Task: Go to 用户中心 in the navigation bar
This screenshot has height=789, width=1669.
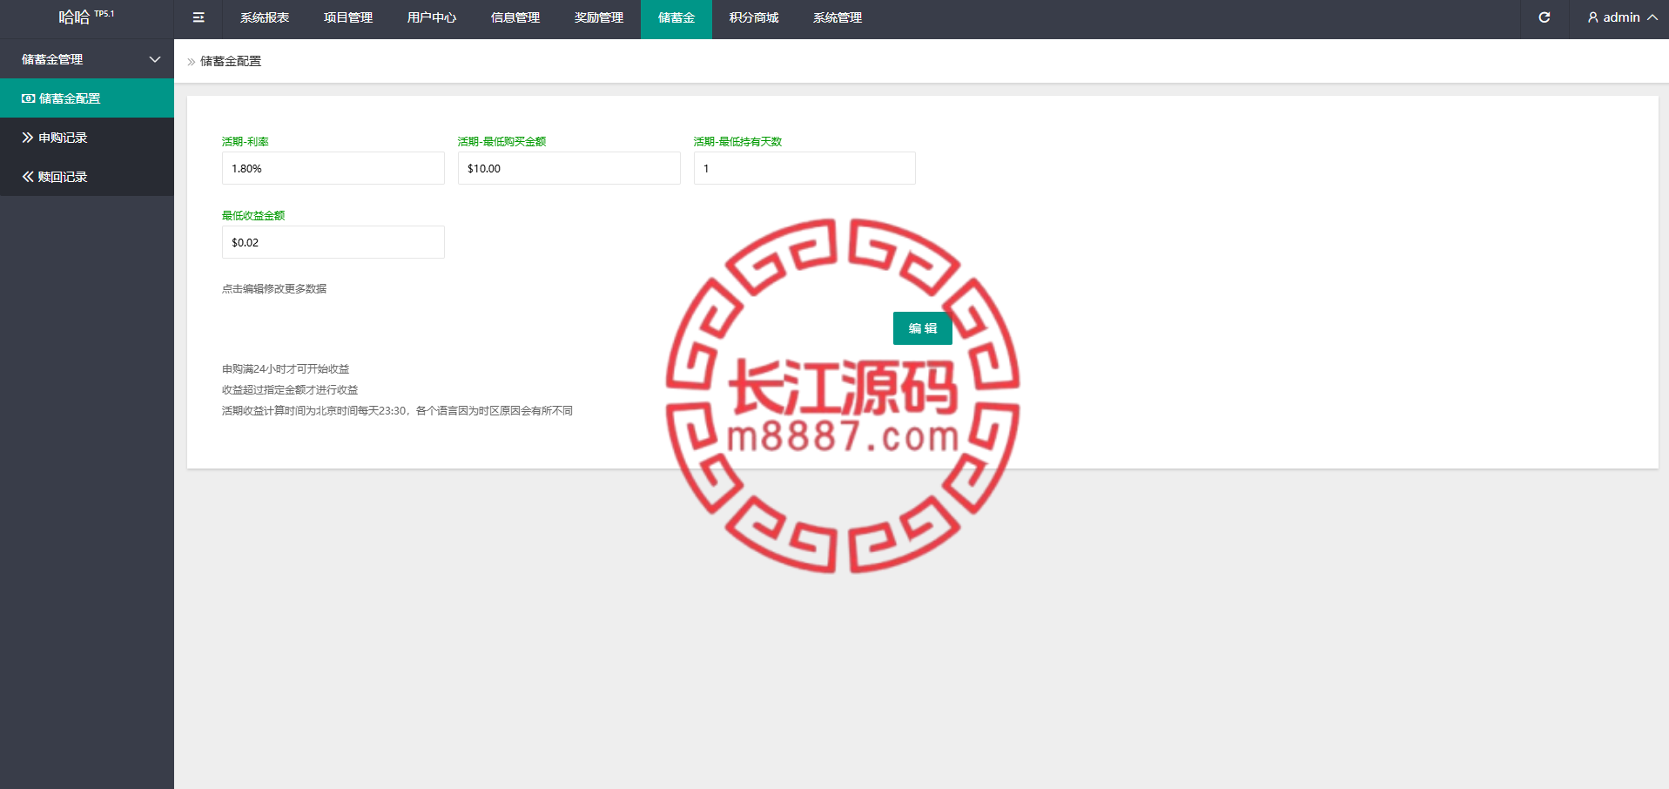Action: pos(432,17)
